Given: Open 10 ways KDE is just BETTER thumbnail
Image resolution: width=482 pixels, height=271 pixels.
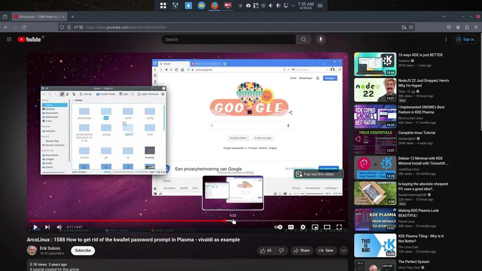Looking at the screenshot, I should tap(375, 64).
